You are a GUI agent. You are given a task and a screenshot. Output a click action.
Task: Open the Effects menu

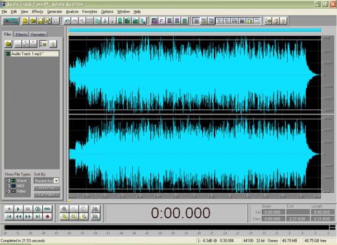[38, 12]
